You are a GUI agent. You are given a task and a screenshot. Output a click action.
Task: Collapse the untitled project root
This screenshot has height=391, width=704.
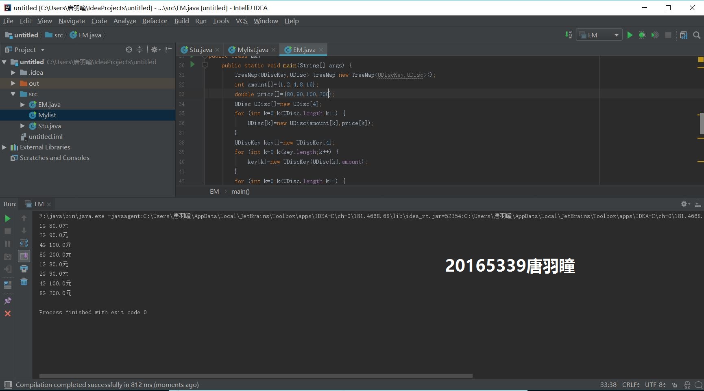click(4, 62)
